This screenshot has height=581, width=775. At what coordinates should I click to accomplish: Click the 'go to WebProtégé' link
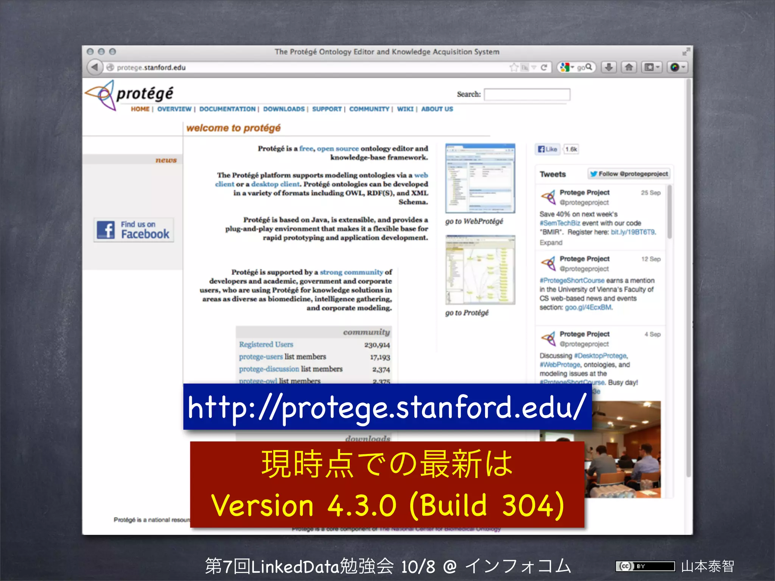pos(474,221)
